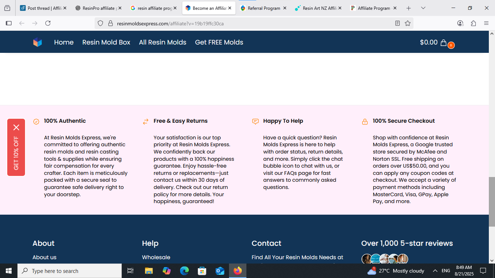Click the reviewer avatars thumbnail row

point(385,259)
